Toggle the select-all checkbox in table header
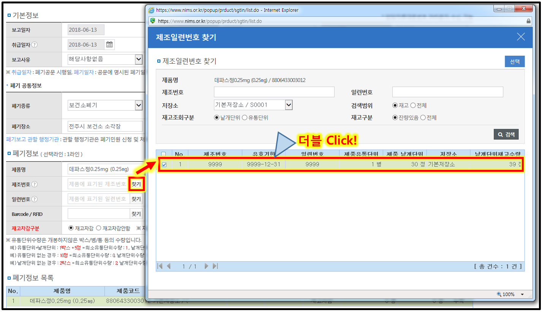542x312 pixels. pyautogui.click(x=163, y=154)
